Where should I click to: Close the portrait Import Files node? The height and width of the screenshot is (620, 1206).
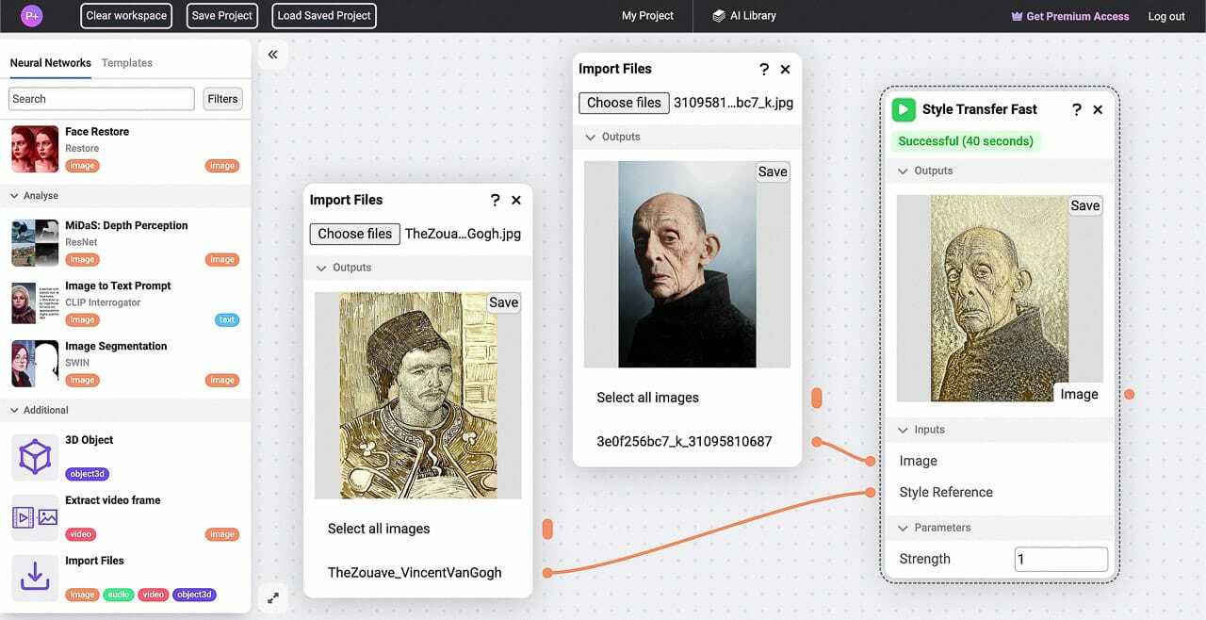[x=785, y=69]
